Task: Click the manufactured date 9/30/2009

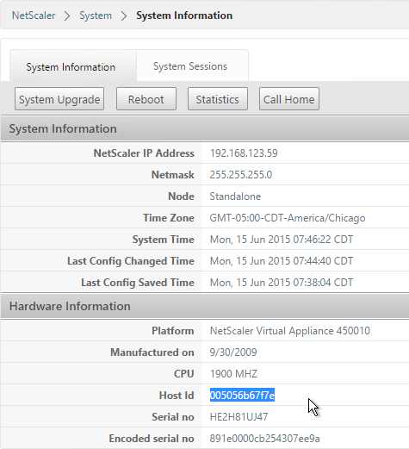Action: (x=233, y=352)
